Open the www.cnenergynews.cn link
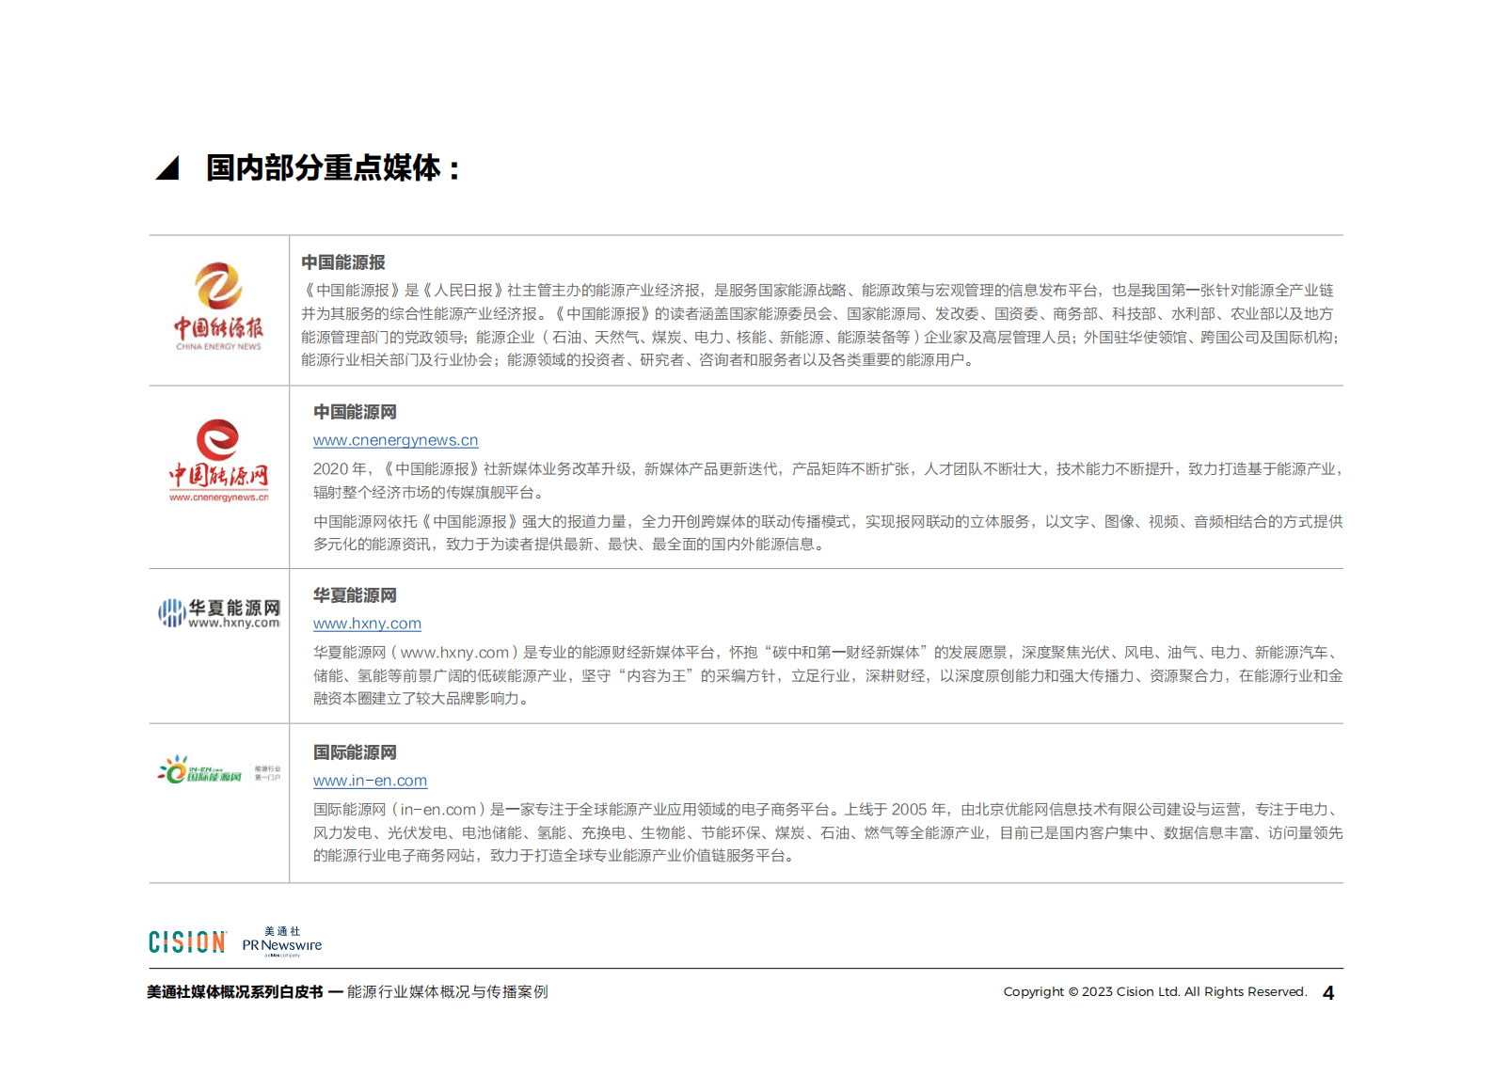The height and width of the screenshot is (1075, 1493). (395, 440)
